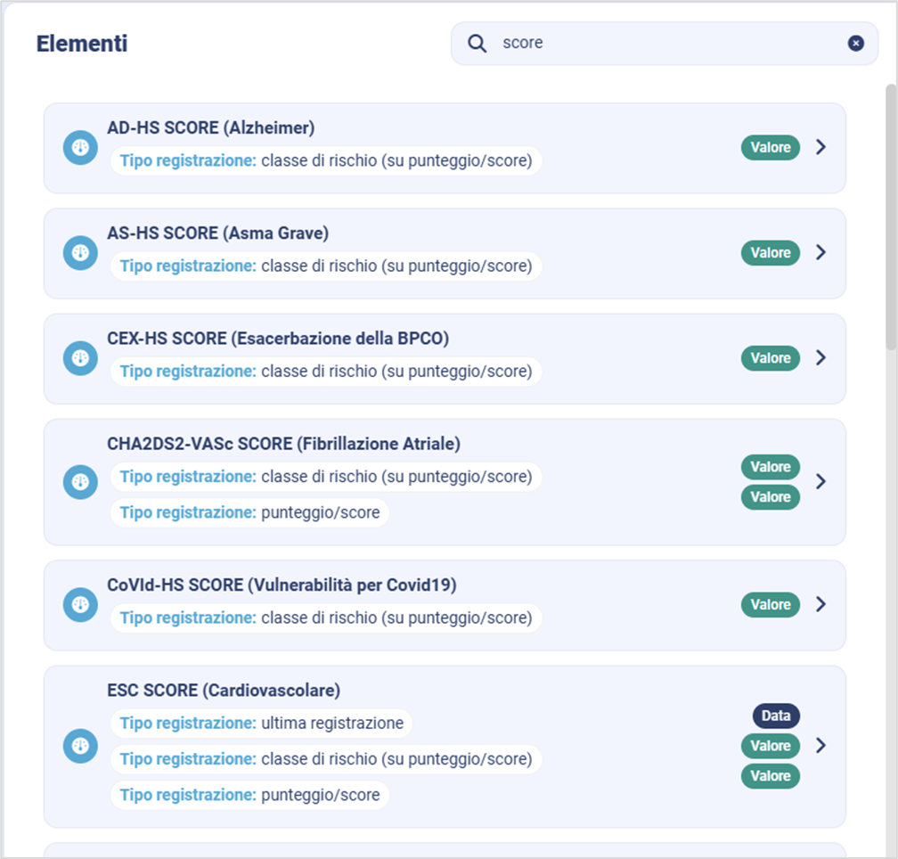Select the CoVId-HS SCORE Valore badge

tap(770, 604)
